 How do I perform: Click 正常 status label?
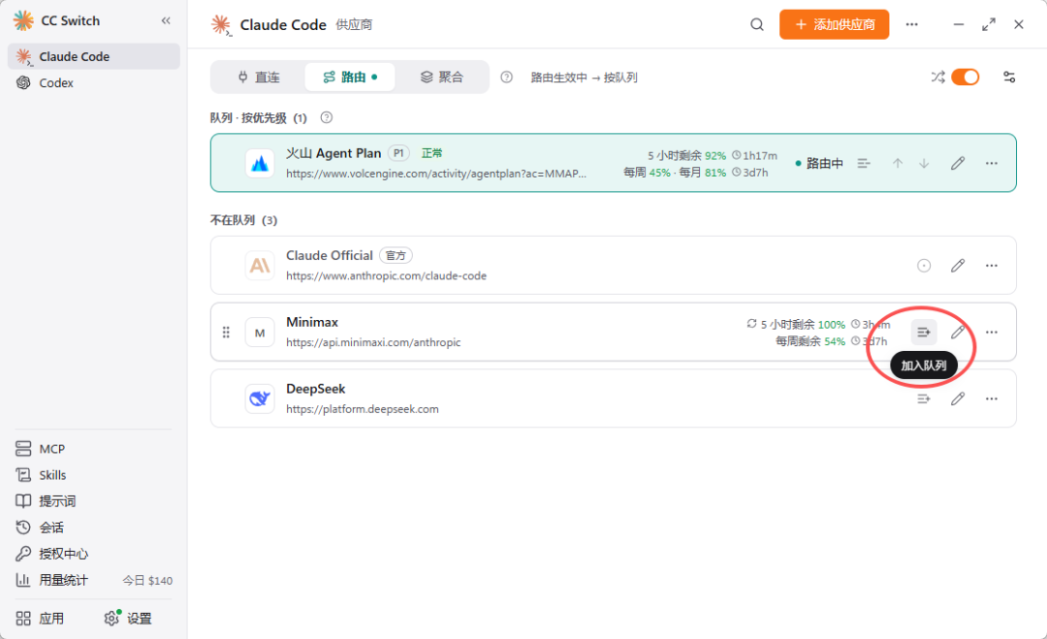tap(431, 153)
